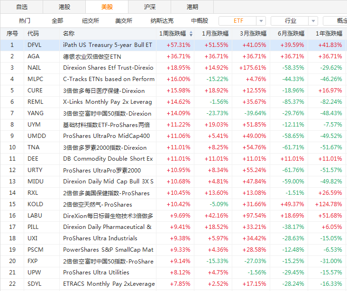Open the ETF dropdown arrow
The width and height of the screenshot is (347, 291).
[x=261, y=21]
